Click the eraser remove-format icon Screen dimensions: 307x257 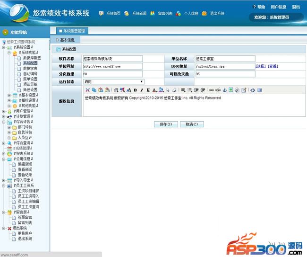174,90
